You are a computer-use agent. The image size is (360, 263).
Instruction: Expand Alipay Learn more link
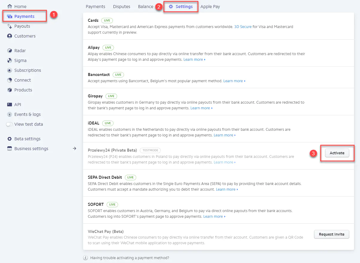pos(194,60)
